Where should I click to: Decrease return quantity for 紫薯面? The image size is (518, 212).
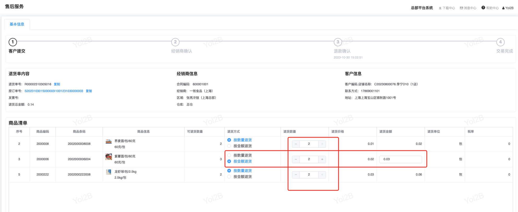point(296,159)
